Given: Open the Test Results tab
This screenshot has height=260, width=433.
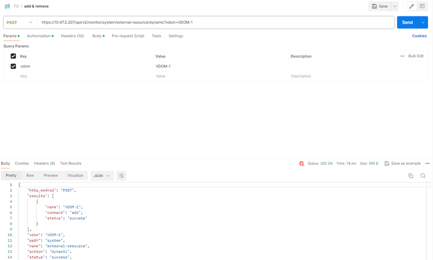Looking at the screenshot, I should click(x=71, y=164).
